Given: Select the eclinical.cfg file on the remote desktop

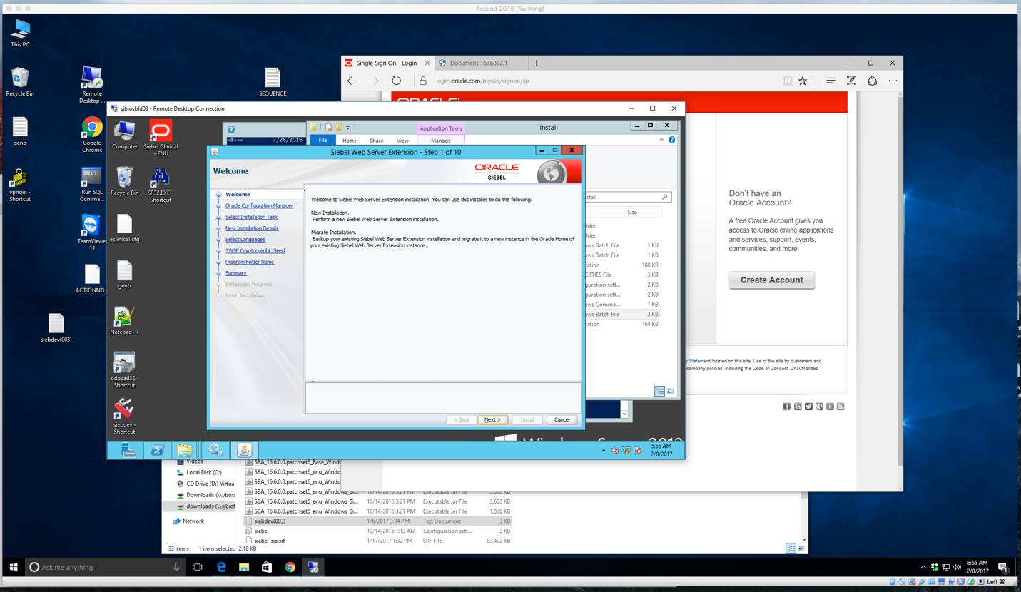Looking at the screenshot, I should pos(124,229).
